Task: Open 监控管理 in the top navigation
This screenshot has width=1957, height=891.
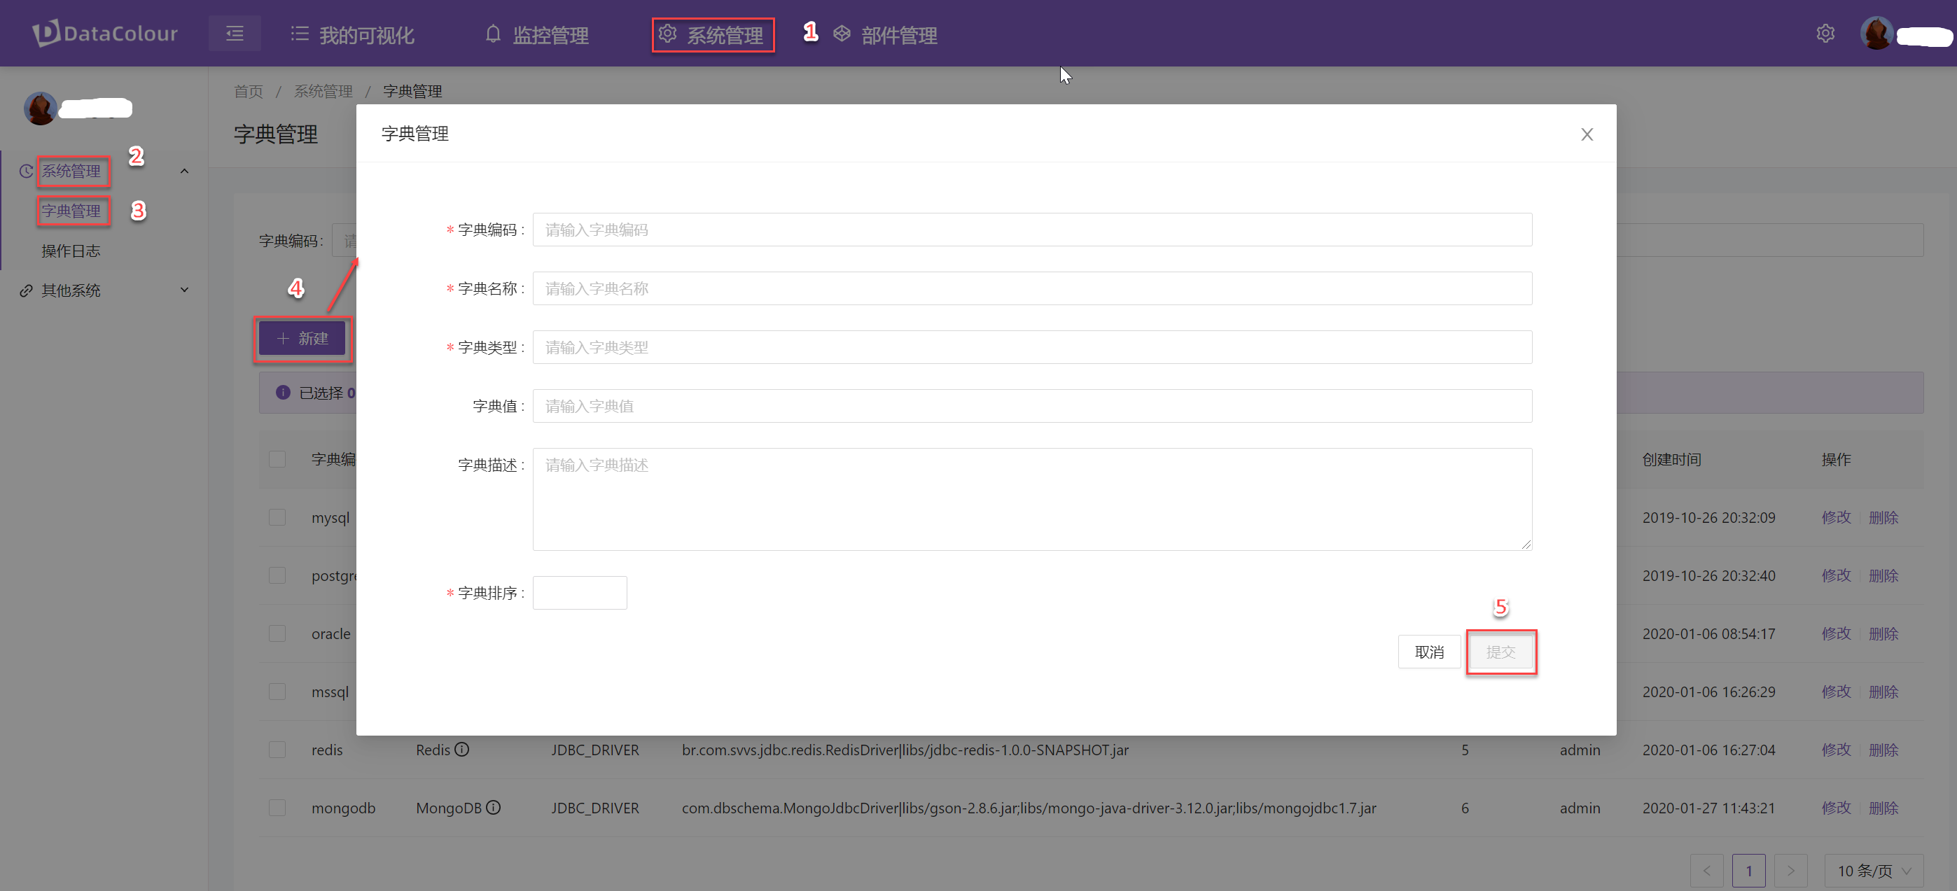Action: [x=537, y=35]
